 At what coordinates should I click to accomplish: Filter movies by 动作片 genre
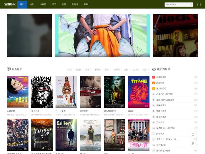(x=69, y=70)
